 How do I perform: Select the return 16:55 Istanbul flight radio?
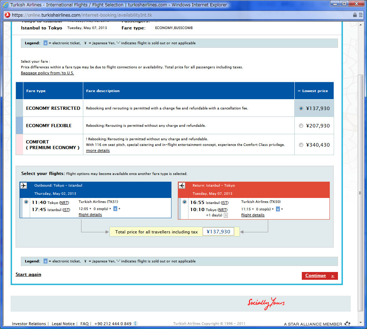click(184, 202)
